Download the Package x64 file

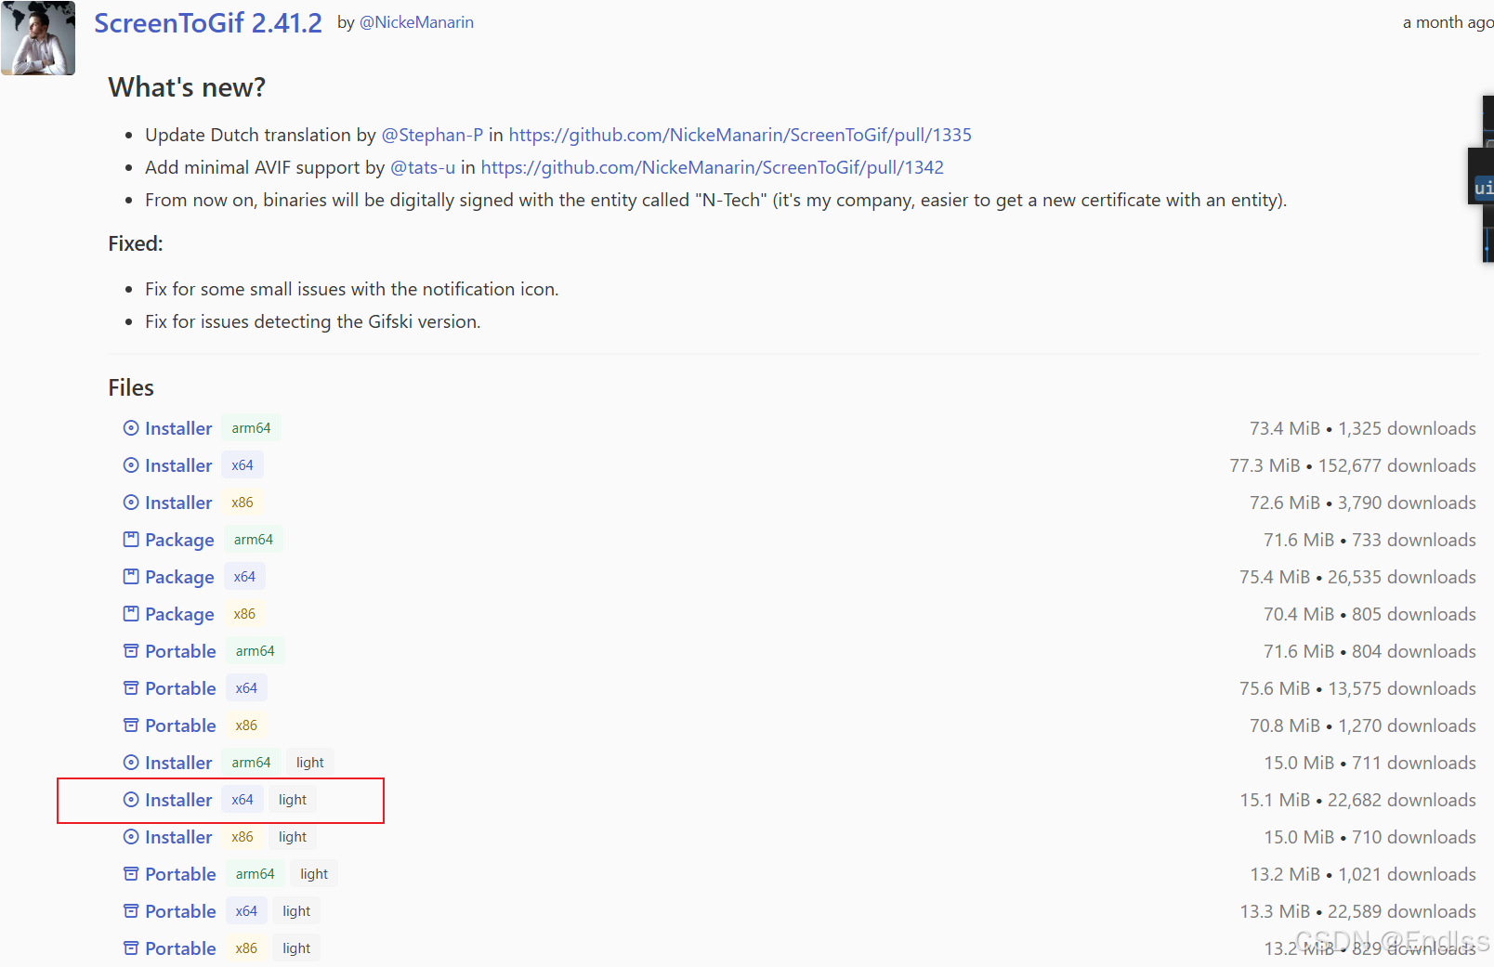pyautogui.click(x=179, y=577)
